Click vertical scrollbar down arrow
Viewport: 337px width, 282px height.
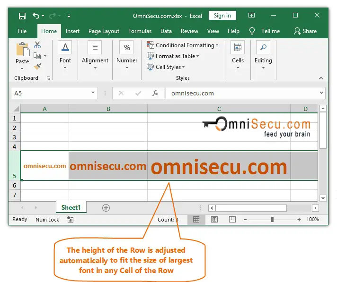pos(323,198)
